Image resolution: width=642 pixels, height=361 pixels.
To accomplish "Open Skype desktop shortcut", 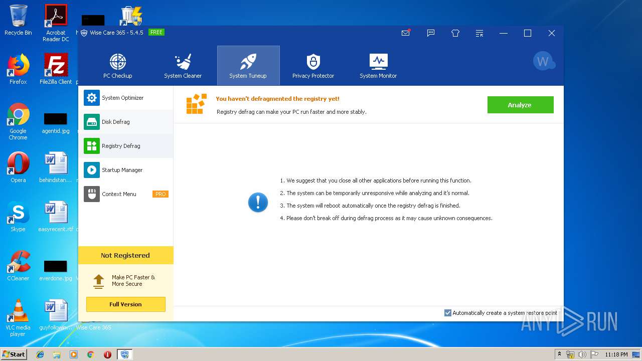I will [x=18, y=216].
